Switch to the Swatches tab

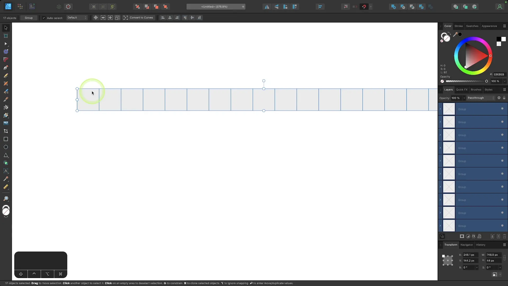(x=472, y=26)
